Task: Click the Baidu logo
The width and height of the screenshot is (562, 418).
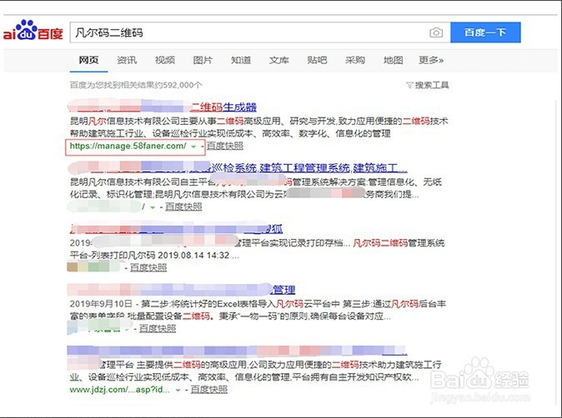Action: tap(33, 31)
